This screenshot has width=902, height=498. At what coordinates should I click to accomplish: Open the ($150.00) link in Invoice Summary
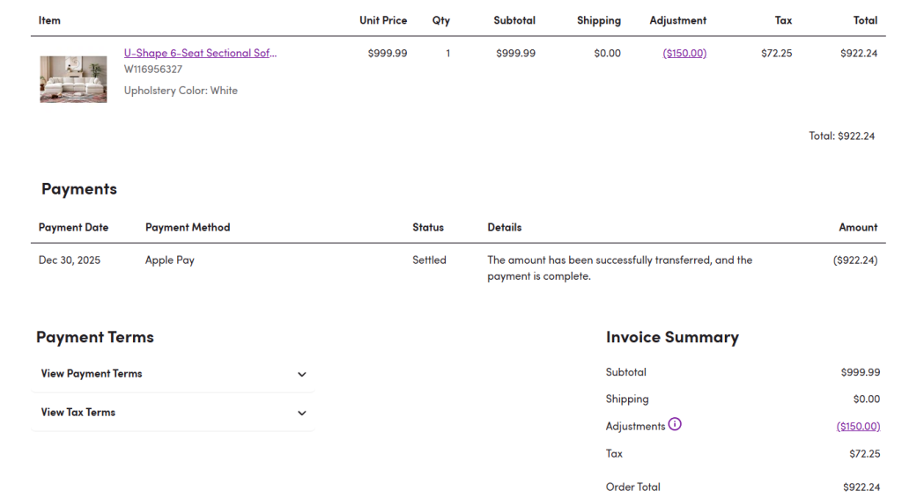[x=858, y=426]
